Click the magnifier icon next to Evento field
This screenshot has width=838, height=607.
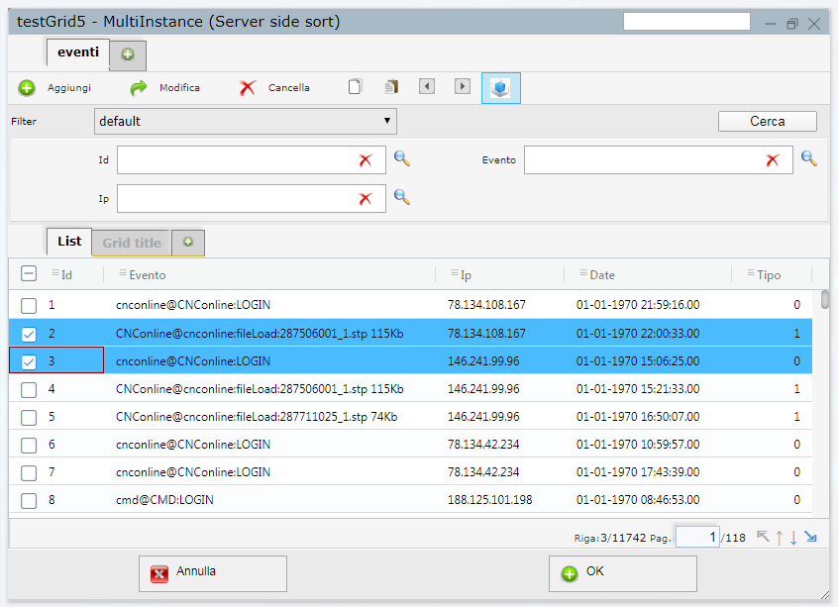[809, 158]
